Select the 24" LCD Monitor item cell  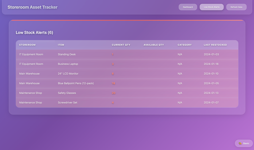pyautogui.click(x=68, y=74)
